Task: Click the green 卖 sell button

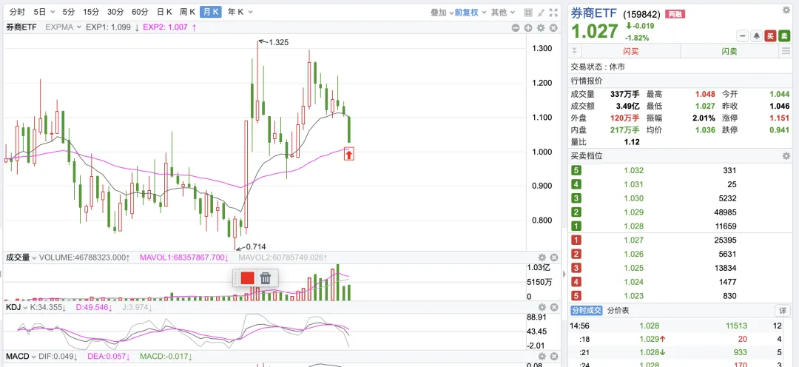Action: [x=785, y=36]
